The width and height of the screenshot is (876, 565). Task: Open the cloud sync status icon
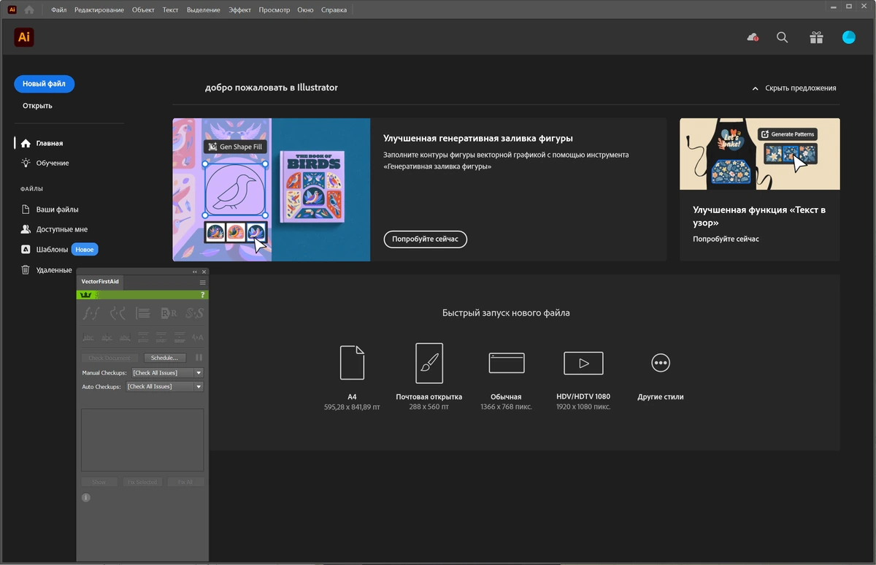click(x=753, y=37)
